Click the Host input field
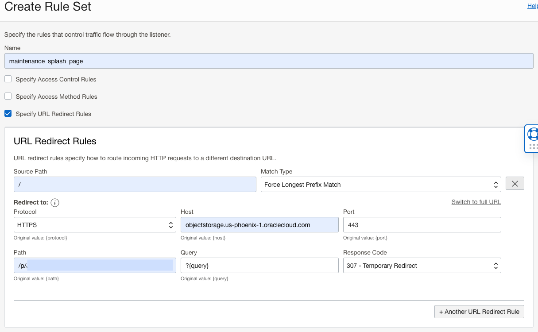Viewport: 538px width, 332px height. 259,225
